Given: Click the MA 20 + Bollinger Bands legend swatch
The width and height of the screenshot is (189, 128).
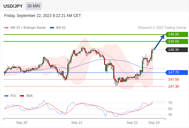Looking at the screenshot, I should click(6, 28).
